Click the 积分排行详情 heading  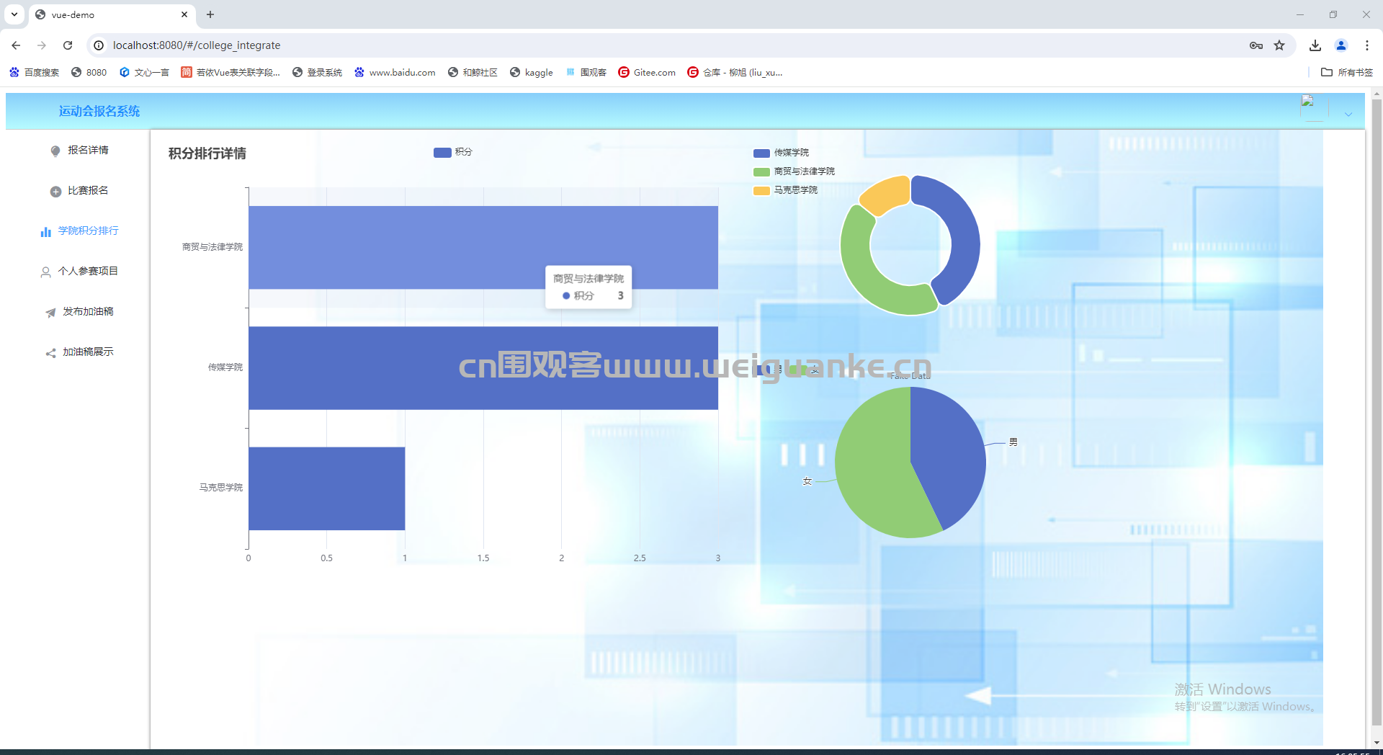[207, 153]
